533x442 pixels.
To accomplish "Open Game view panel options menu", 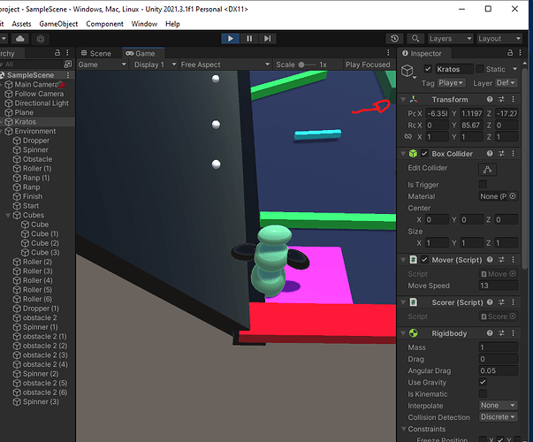I will pos(388,53).
